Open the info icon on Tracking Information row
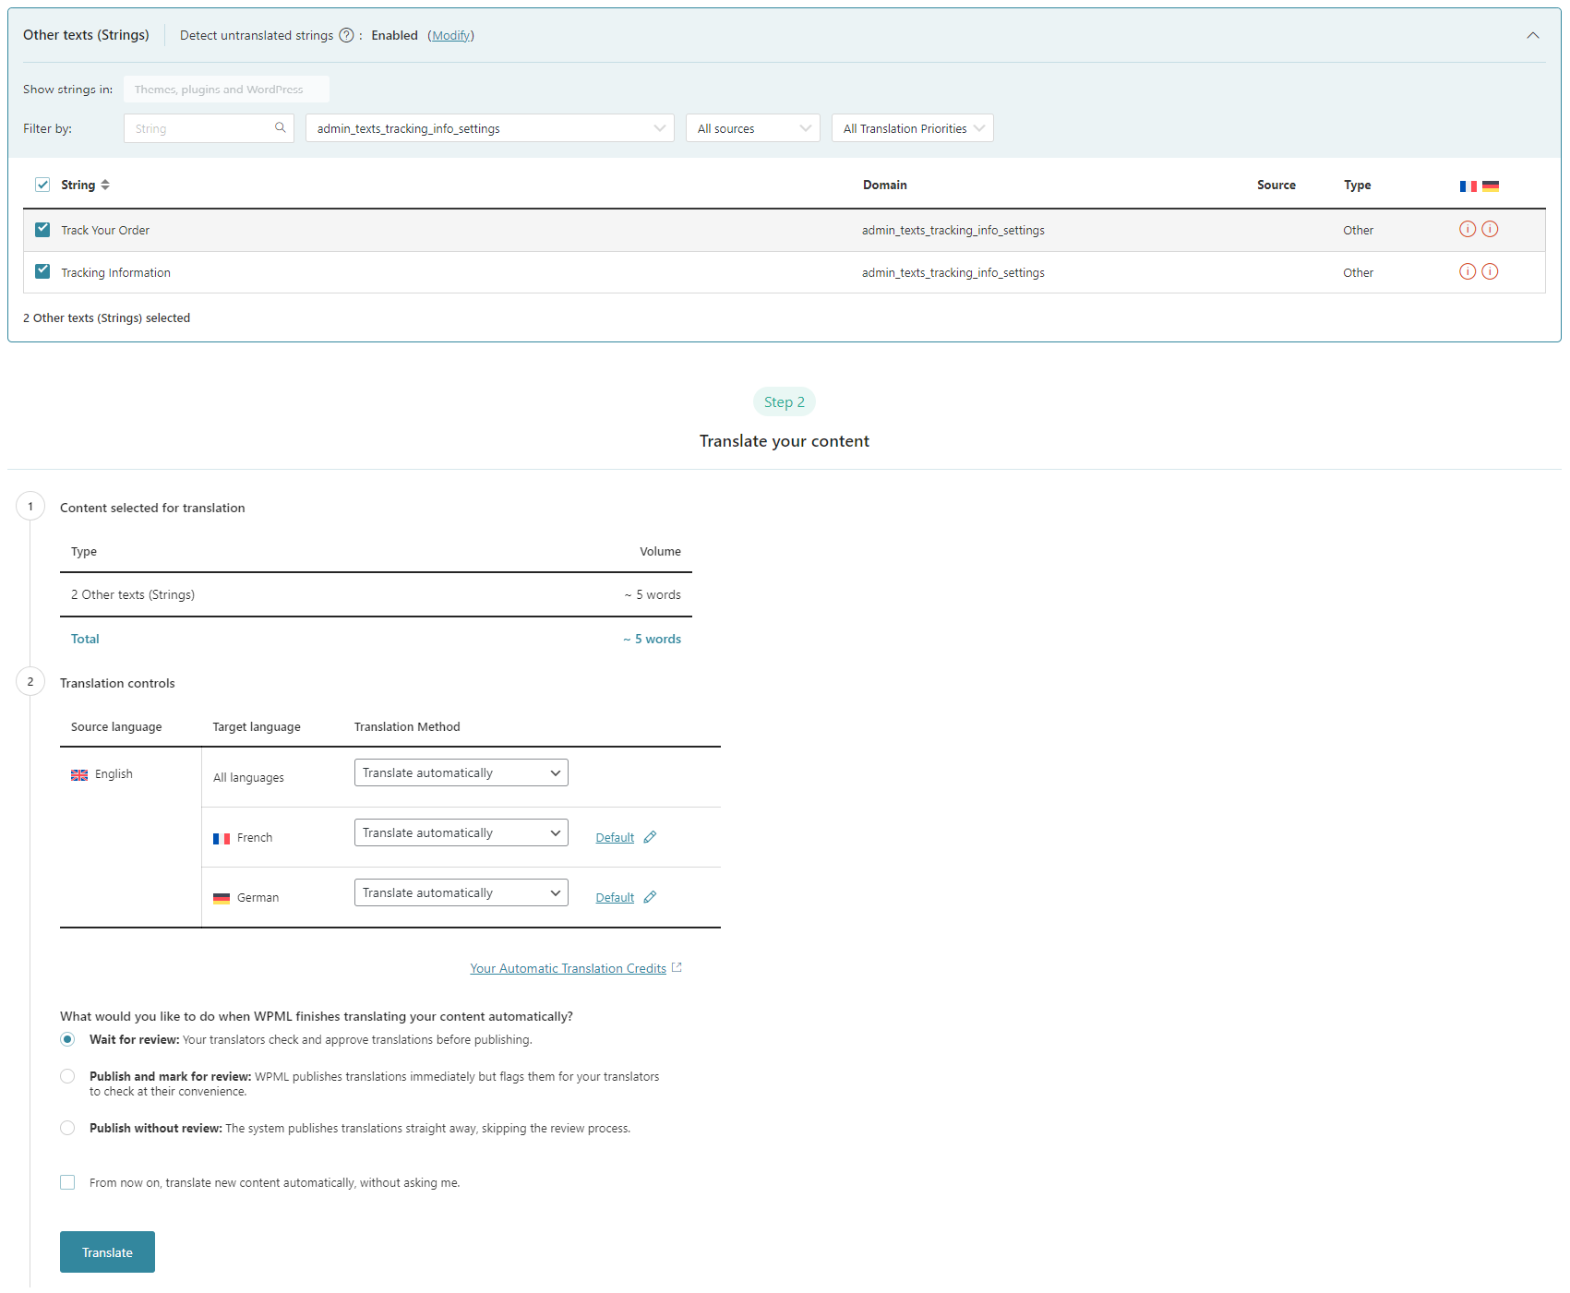This screenshot has height=1293, width=1570. (1468, 271)
